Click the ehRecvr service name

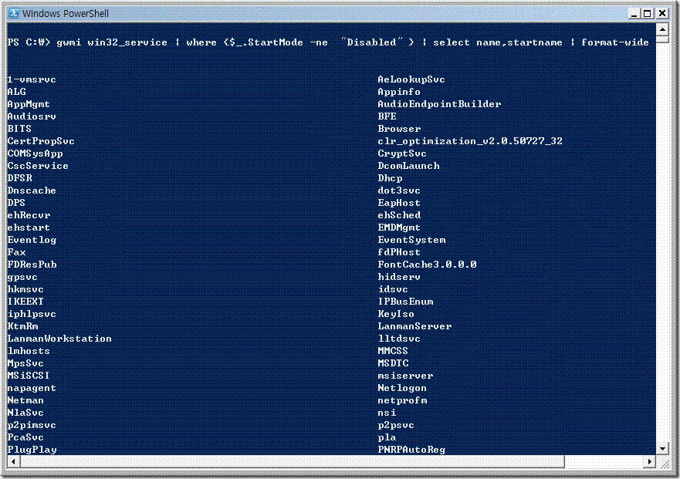click(x=29, y=215)
